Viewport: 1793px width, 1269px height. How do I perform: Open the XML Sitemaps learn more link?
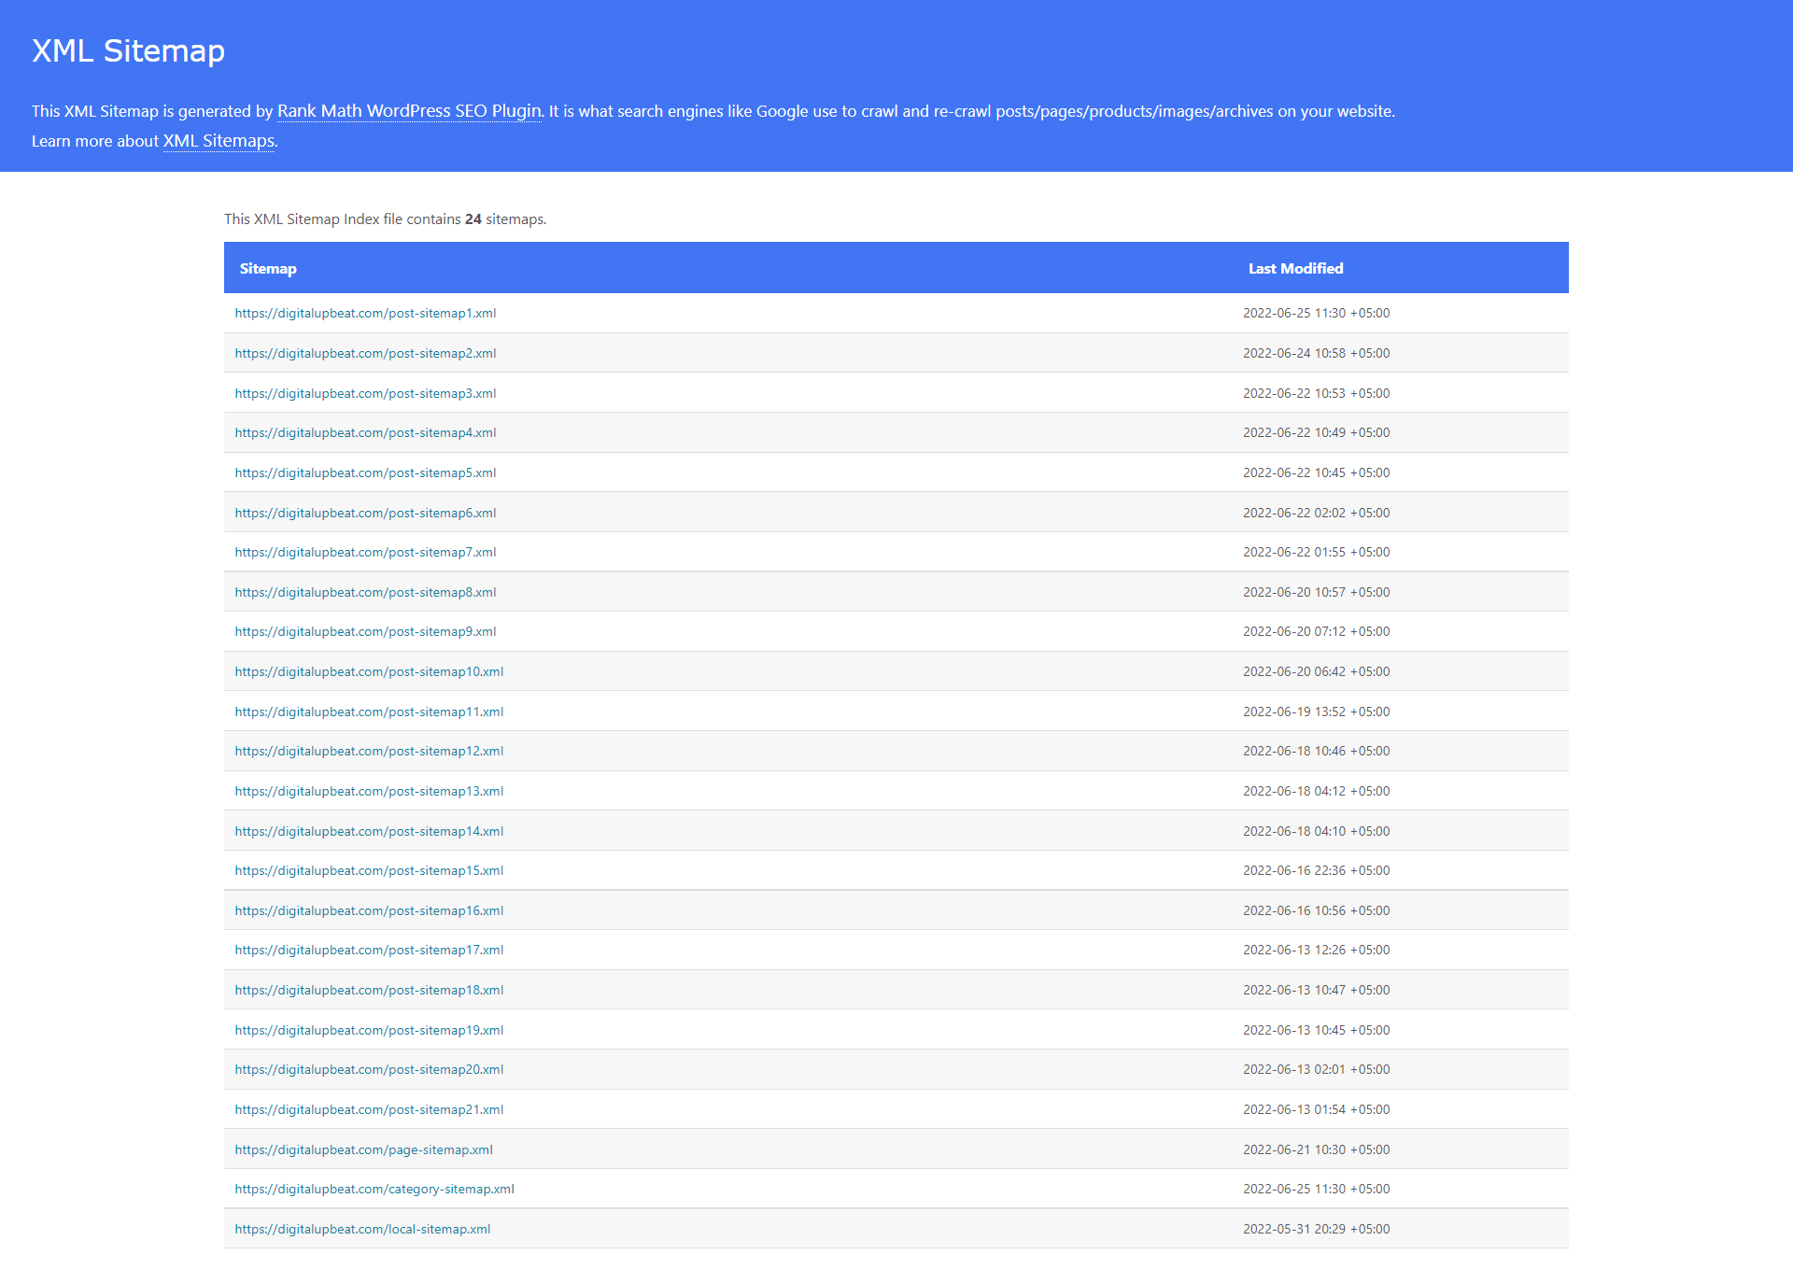click(x=219, y=141)
